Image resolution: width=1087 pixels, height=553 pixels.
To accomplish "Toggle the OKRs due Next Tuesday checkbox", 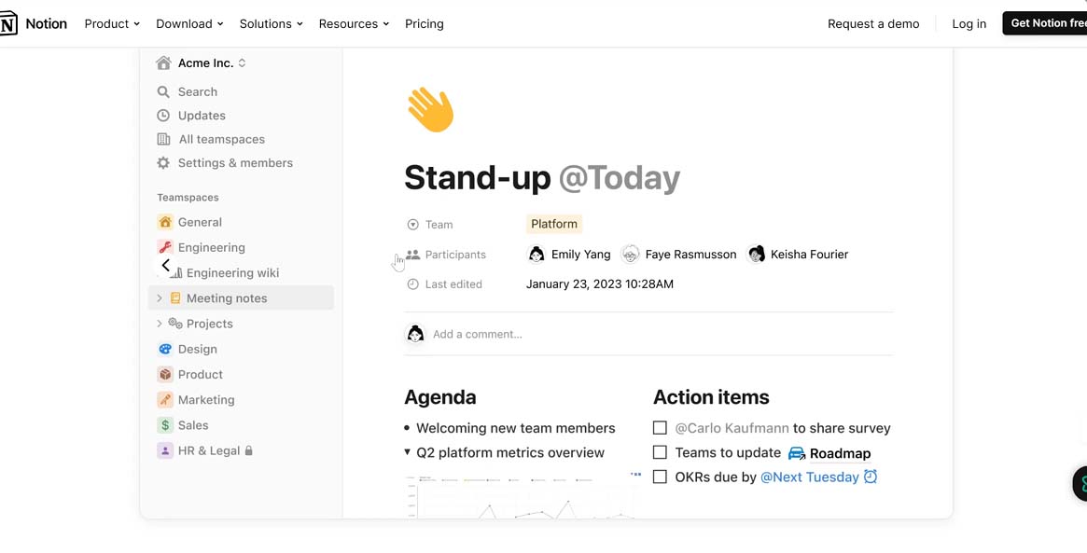I will click(x=660, y=477).
